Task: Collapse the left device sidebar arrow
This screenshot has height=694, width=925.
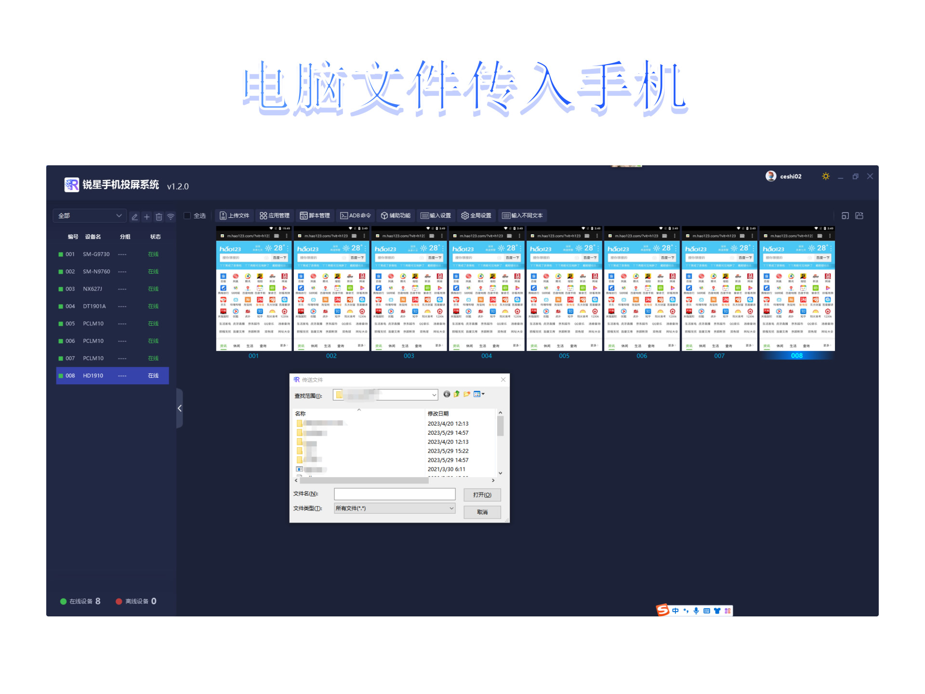Action: (180, 408)
